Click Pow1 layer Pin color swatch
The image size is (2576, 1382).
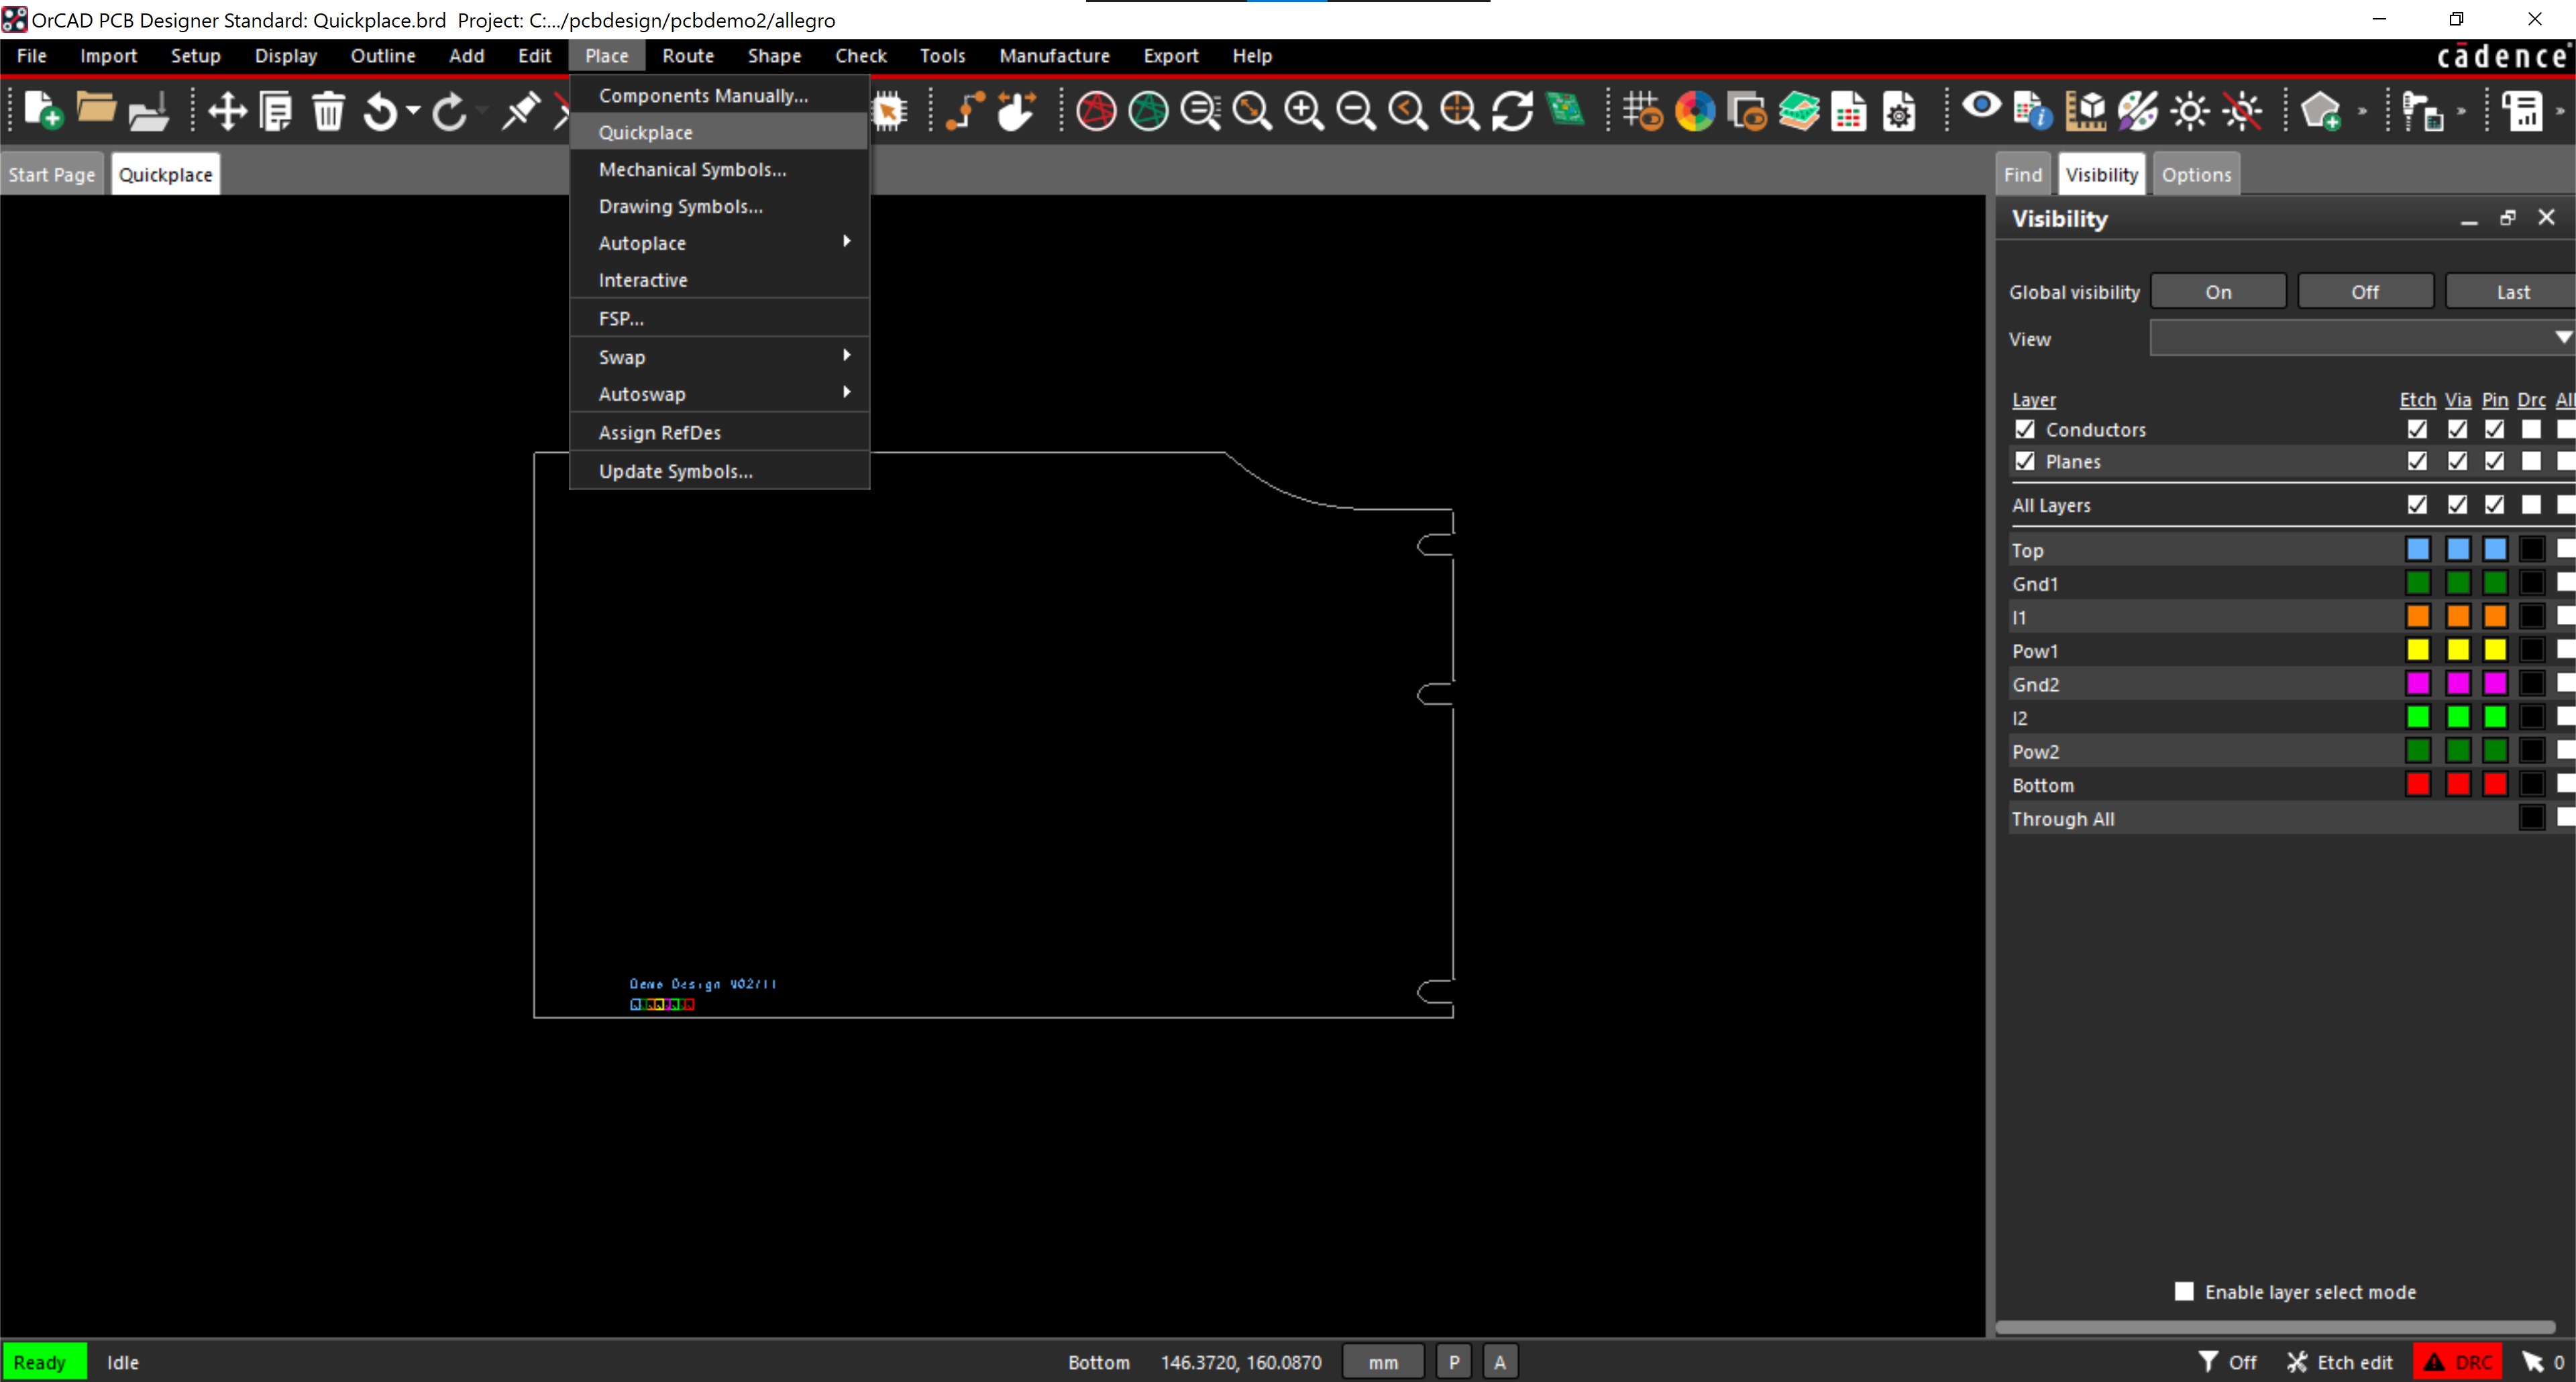[2495, 650]
